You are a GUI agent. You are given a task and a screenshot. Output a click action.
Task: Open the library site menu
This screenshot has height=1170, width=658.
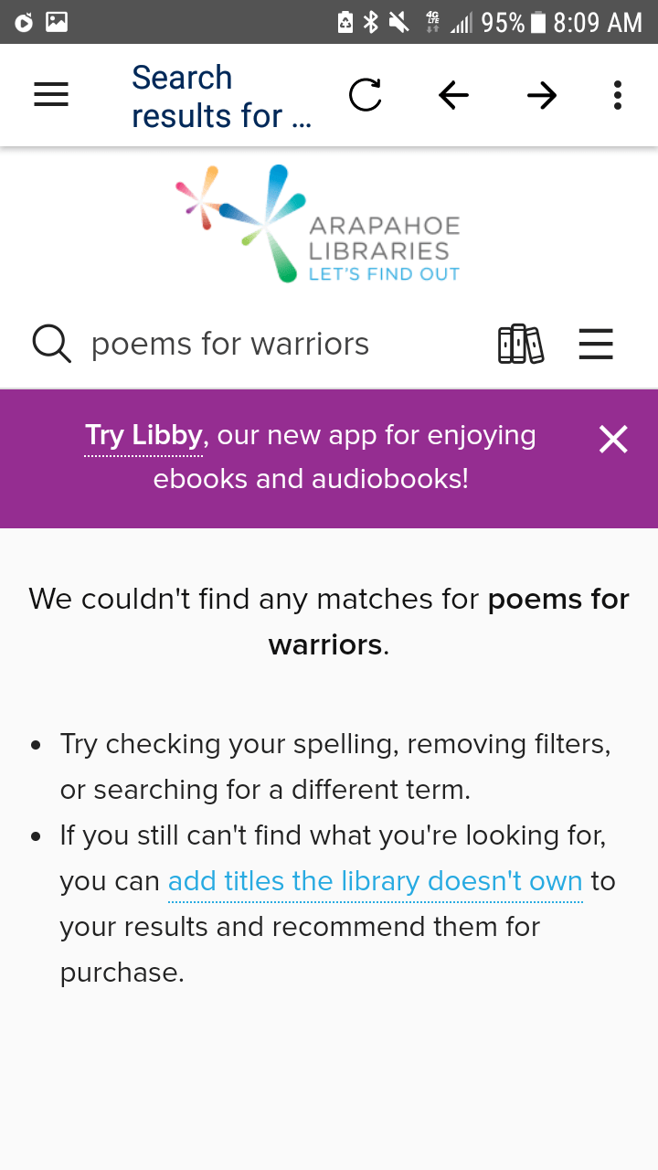(x=596, y=345)
